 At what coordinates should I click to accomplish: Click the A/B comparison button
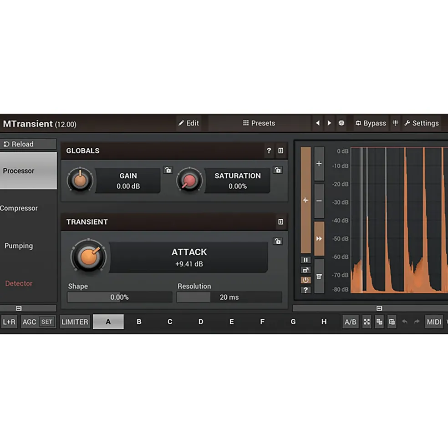(x=351, y=322)
